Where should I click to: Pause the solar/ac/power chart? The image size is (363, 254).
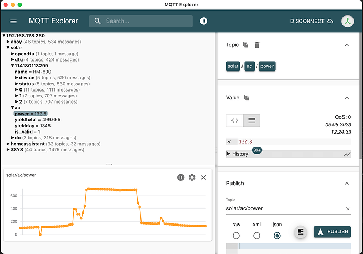pyautogui.click(x=180, y=177)
